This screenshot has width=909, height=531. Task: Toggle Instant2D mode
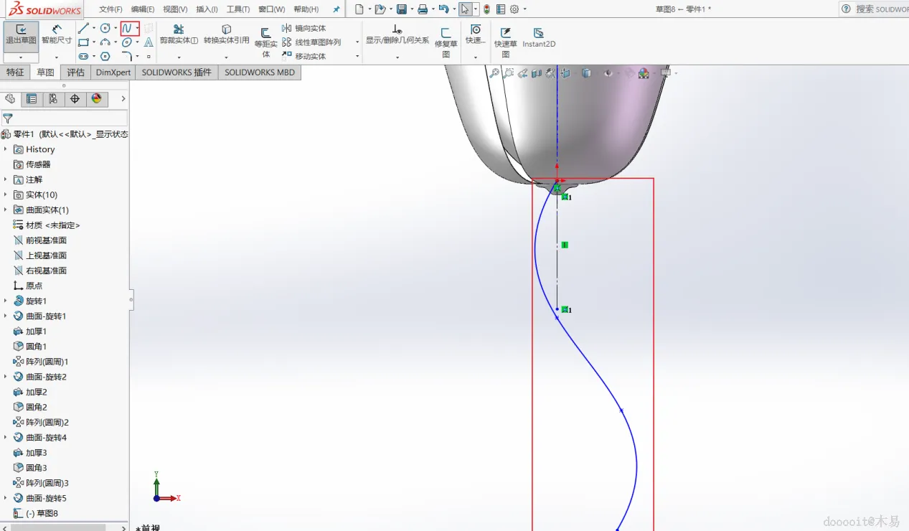tap(538, 37)
